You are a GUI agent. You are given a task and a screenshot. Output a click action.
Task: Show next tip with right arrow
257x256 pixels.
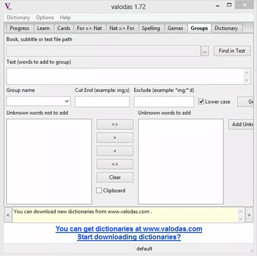(x=249, y=215)
